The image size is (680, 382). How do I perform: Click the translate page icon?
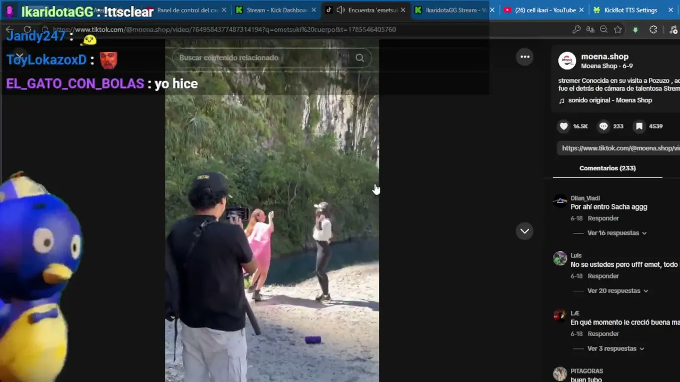pos(590,30)
